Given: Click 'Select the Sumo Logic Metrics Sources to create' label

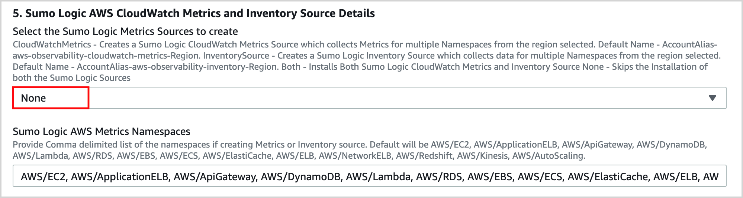Looking at the screenshot, I should click(125, 32).
